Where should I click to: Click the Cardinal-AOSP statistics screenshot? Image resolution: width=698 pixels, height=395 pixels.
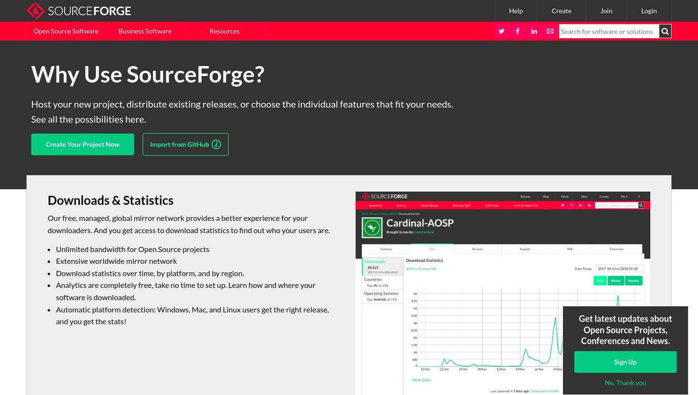pyautogui.click(x=503, y=293)
